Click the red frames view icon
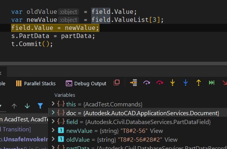 pyautogui.click(x=117, y=83)
